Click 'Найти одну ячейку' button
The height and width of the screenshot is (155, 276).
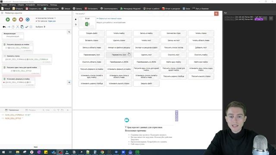(x=173, y=62)
